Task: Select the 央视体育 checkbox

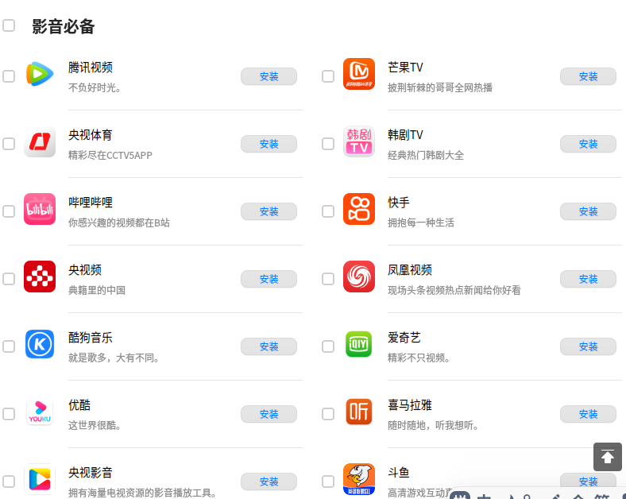Action: pyautogui.click(x=9, y=144)
